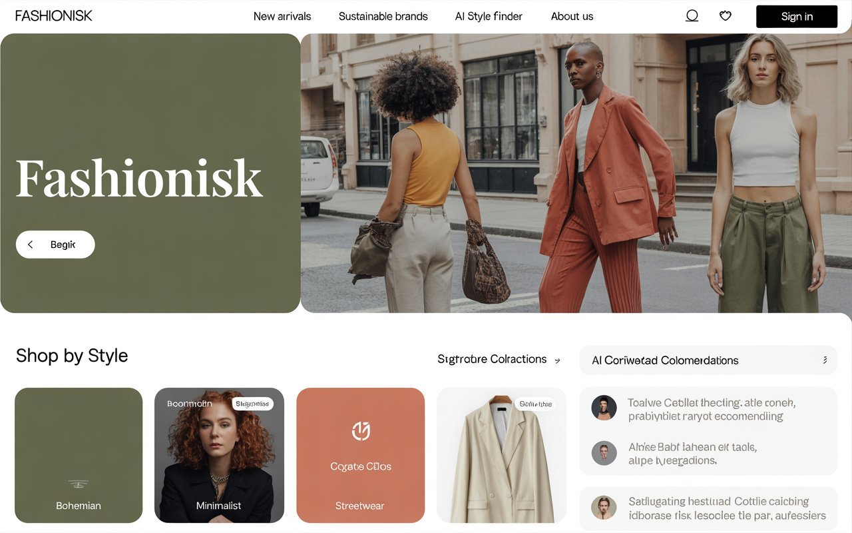Viewport: 852px width, 533px height.
Task: Open the Minimalist style thumbnail
Action: [x=219, y=455]
